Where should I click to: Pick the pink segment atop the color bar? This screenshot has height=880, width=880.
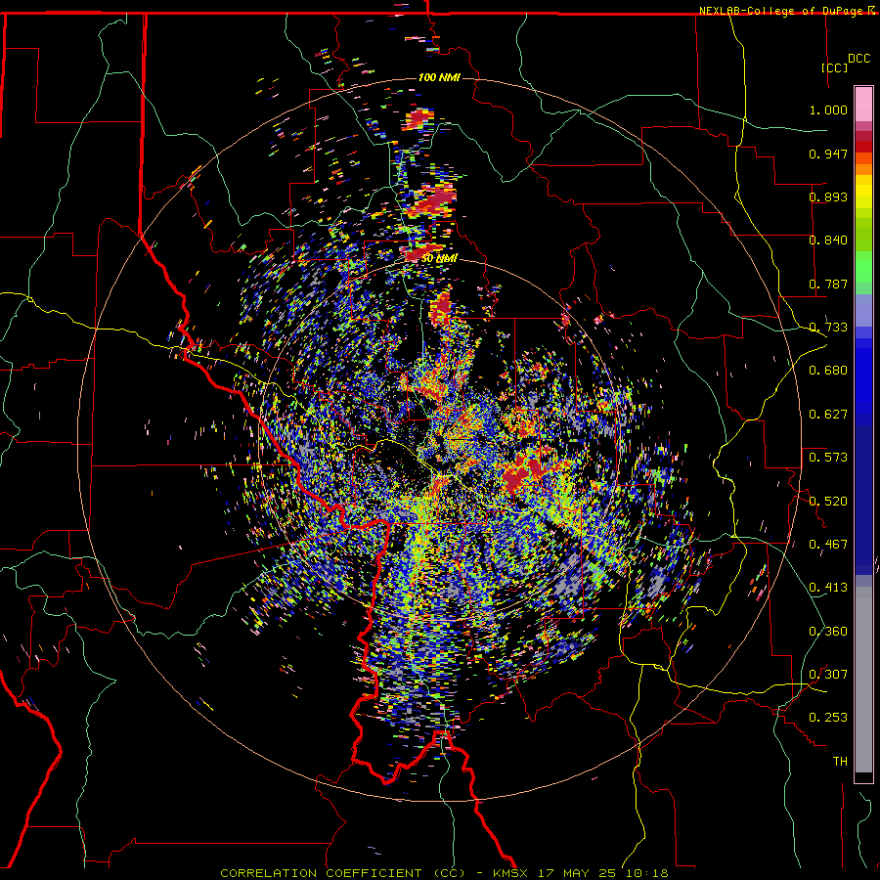point(863,104)
